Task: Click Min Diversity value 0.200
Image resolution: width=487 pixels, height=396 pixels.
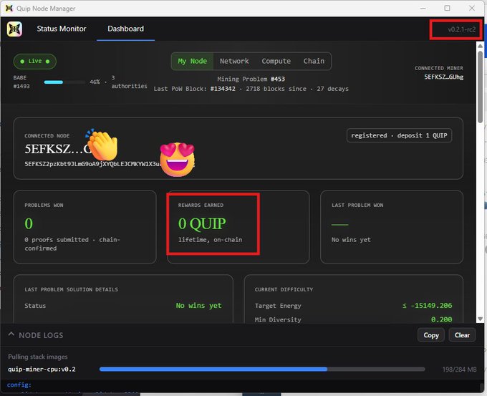Action: (x=442, y=319)
